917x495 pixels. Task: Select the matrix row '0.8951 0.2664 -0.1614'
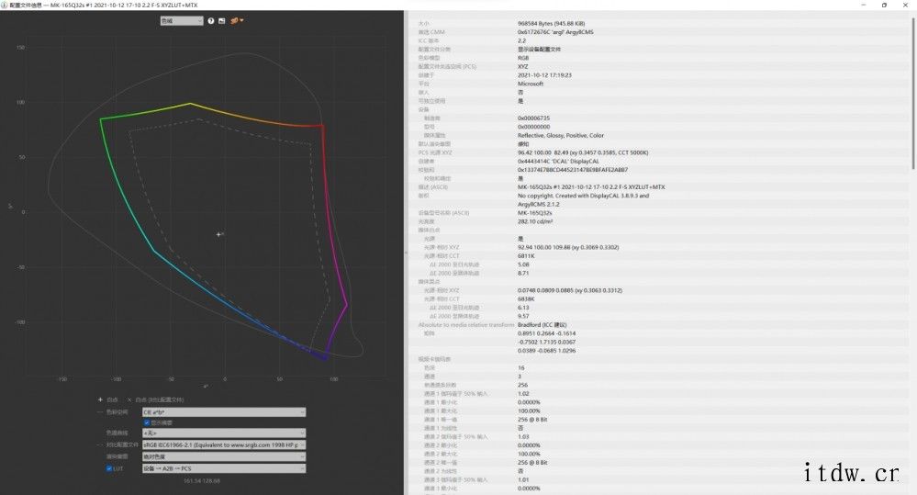(546, 333)
